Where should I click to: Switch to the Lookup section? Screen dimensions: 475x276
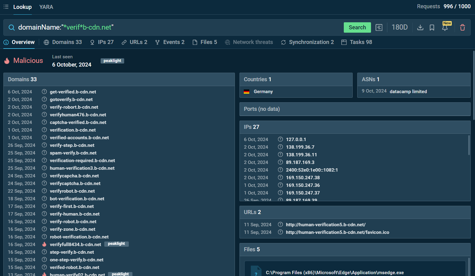[22, 7]
